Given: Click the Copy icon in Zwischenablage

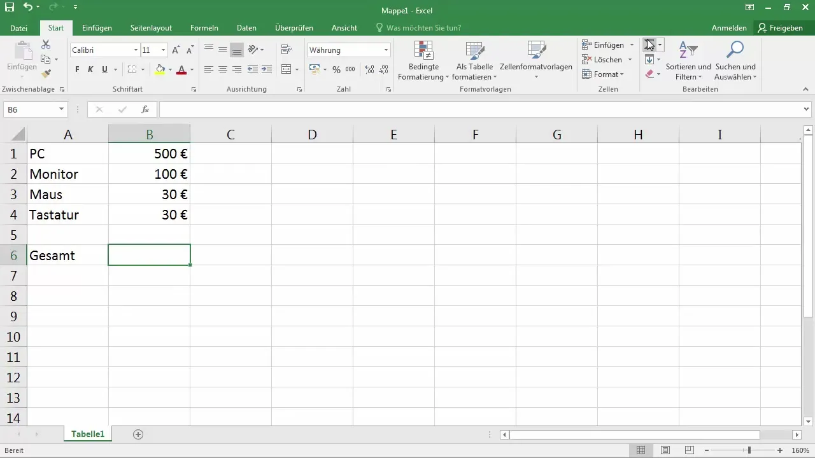Looking at the screenshot, I should [46, 59].
